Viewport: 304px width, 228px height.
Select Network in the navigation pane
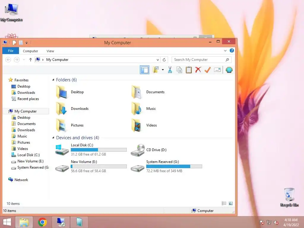coord(18,180)
